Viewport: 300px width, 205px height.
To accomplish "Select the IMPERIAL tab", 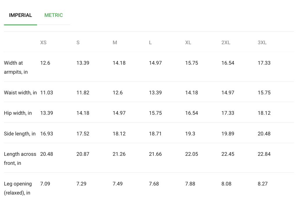I will coord(20,15).
